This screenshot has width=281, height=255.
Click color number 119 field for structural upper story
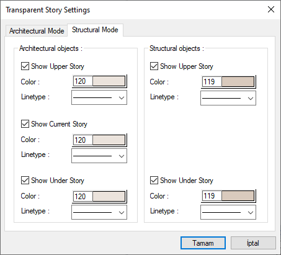(x=212, y=82)
